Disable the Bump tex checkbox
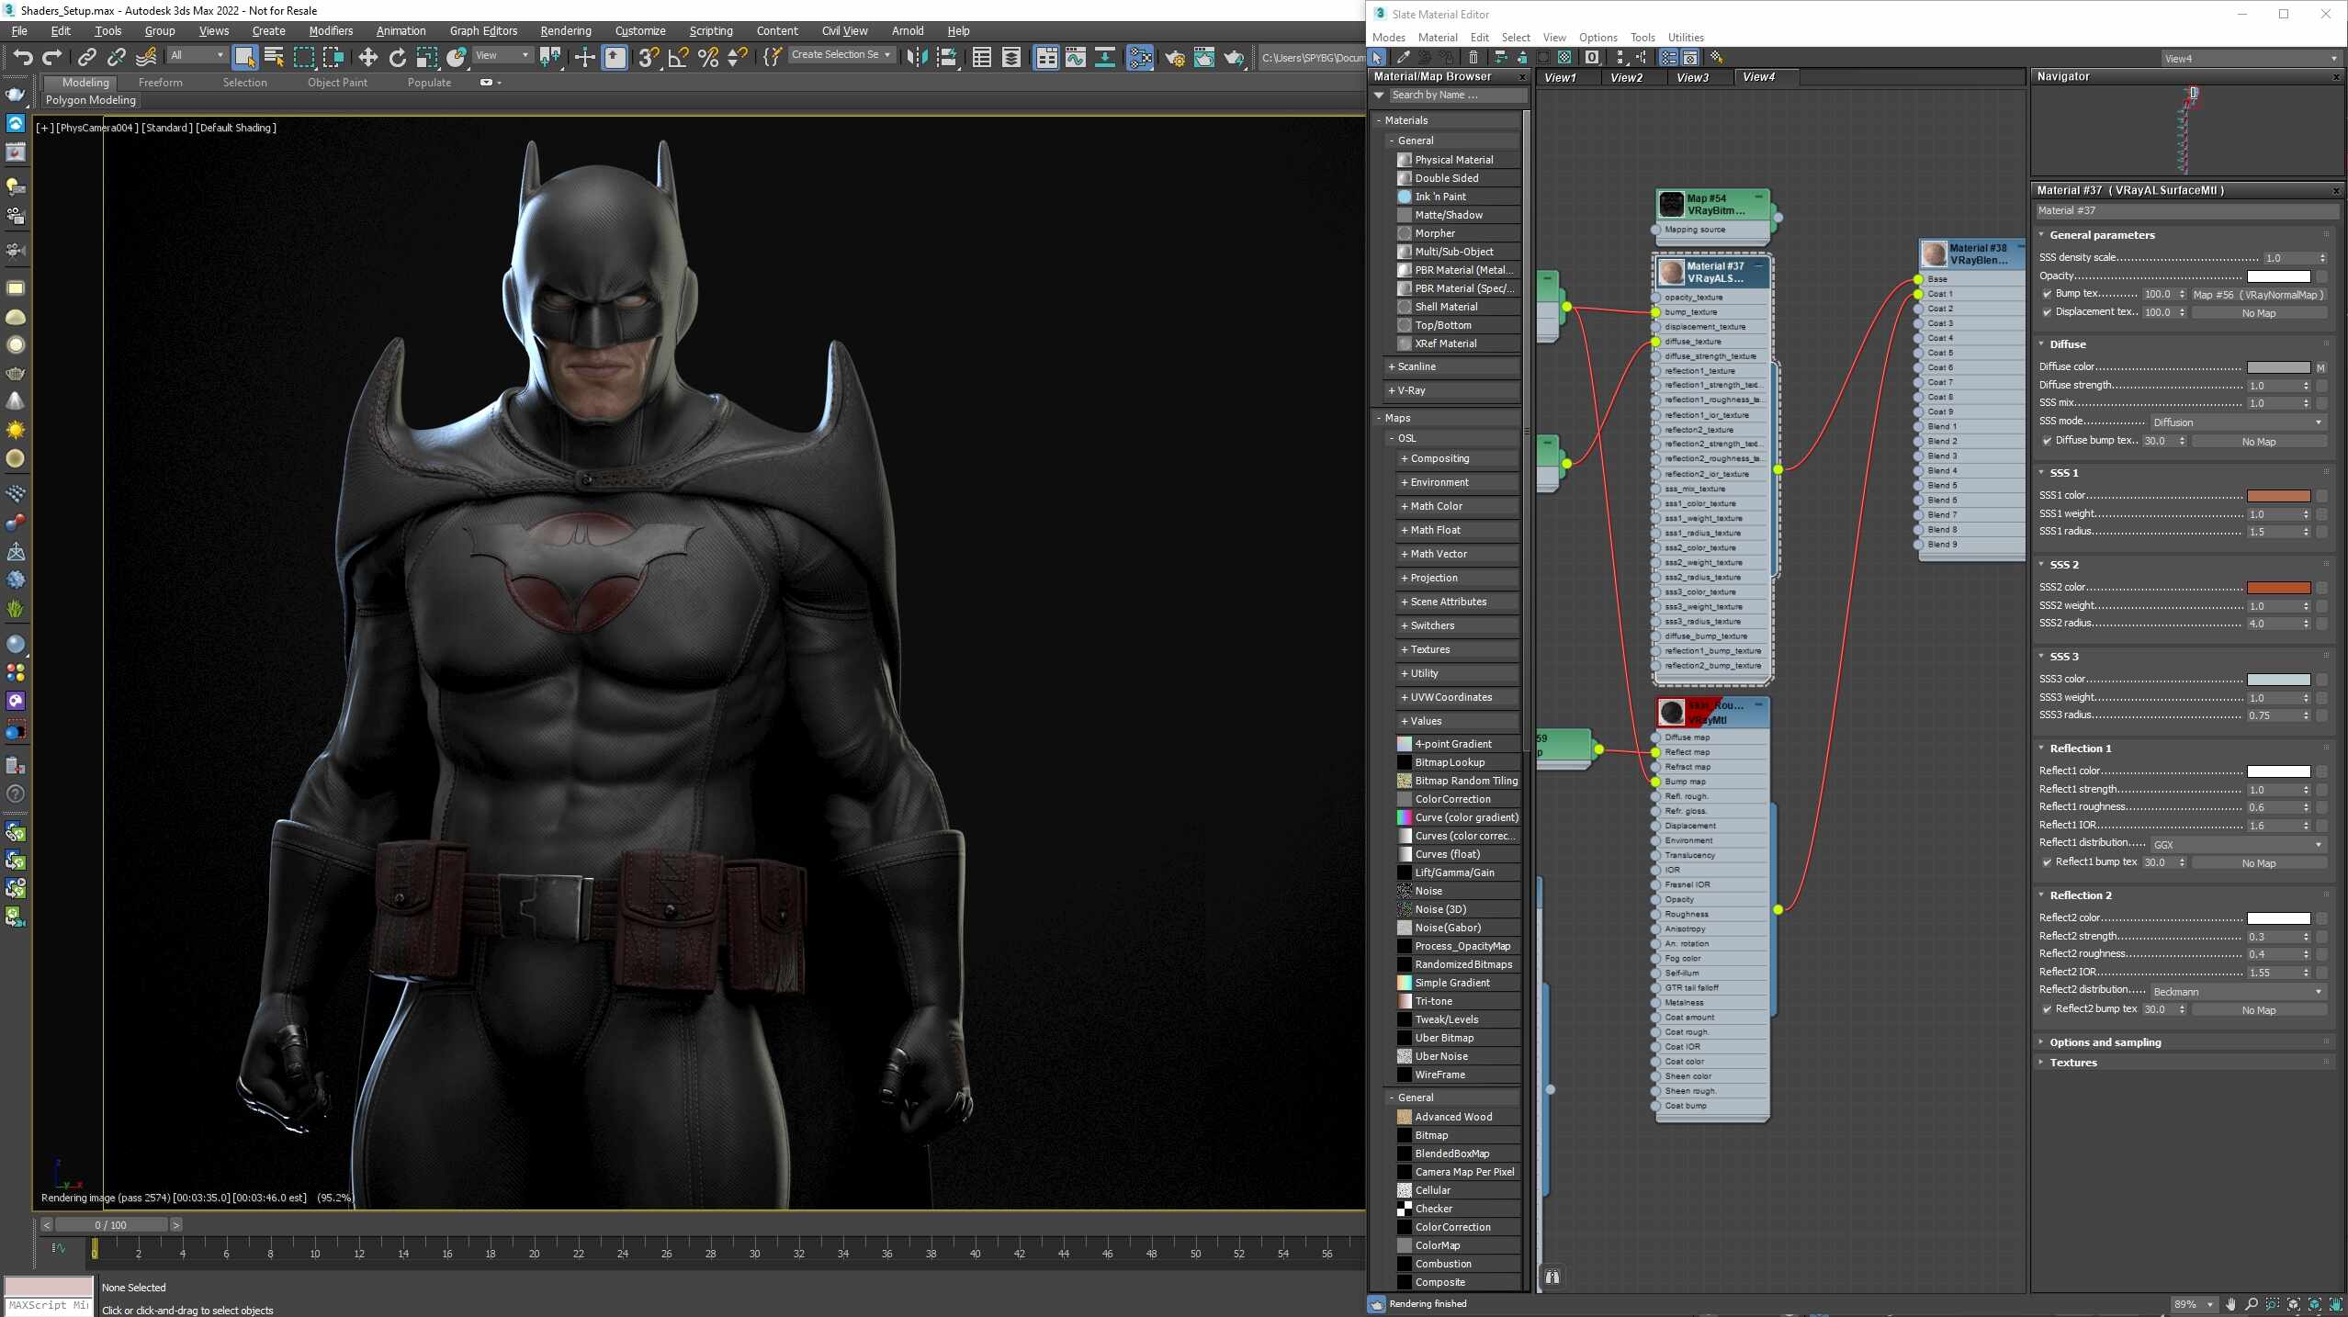Image resolution: width=2348 pixels, height=1317 pixels. pos(2047,295)
